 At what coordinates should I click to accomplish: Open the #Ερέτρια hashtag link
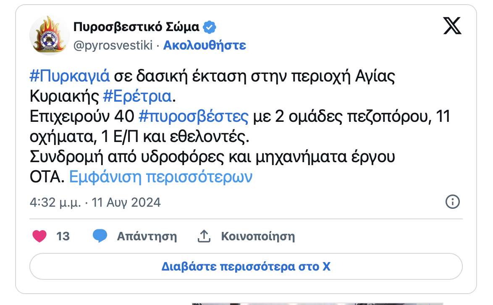tap(138, 96)
